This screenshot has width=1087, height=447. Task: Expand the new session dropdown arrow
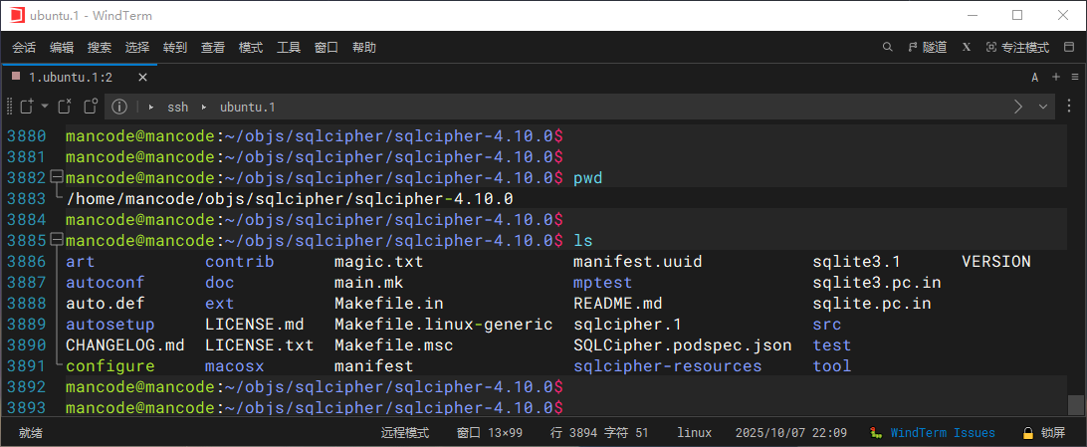(x=45, y=107)
